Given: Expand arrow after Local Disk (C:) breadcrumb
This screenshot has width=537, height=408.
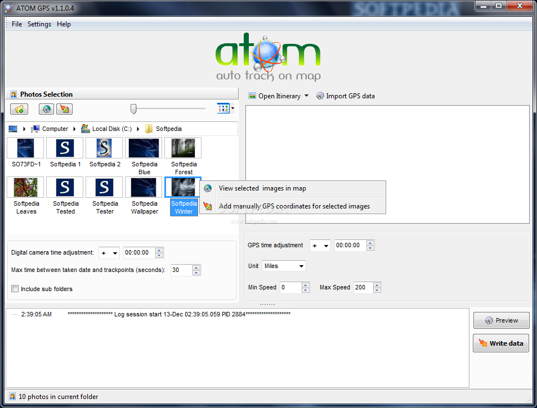Looking at the screenshot, I should click(x=138, y=129).
